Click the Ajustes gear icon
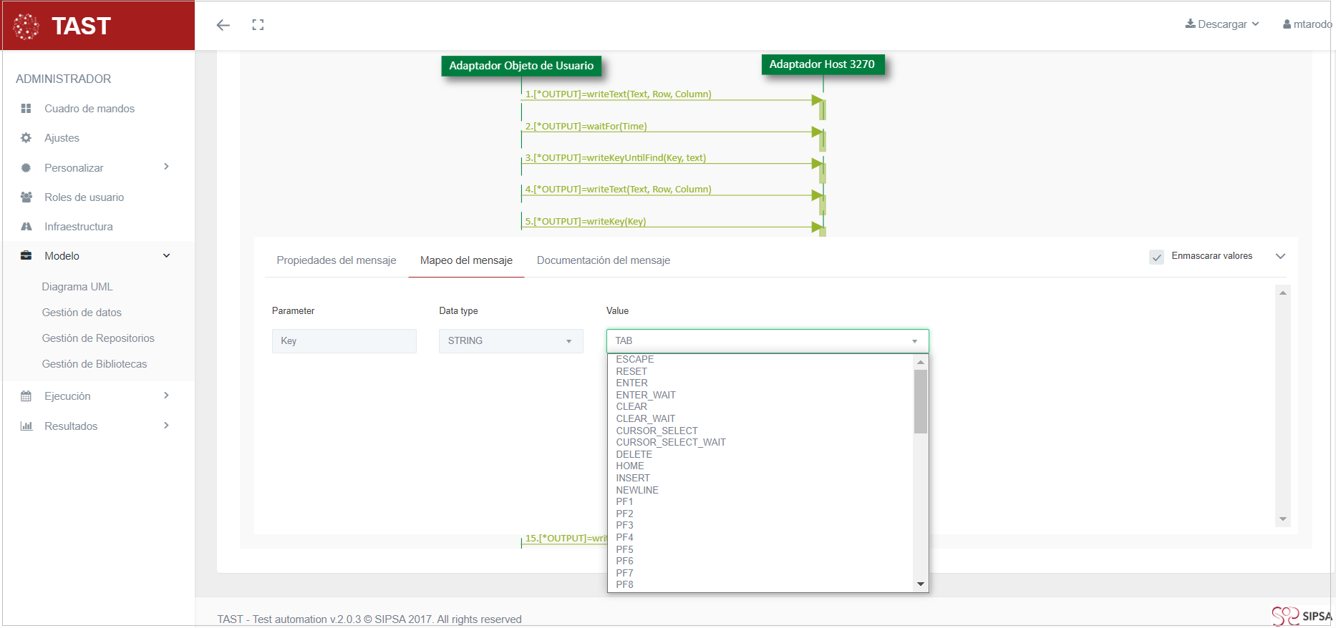Screen dimensions: 1336x628 point(26,138)
